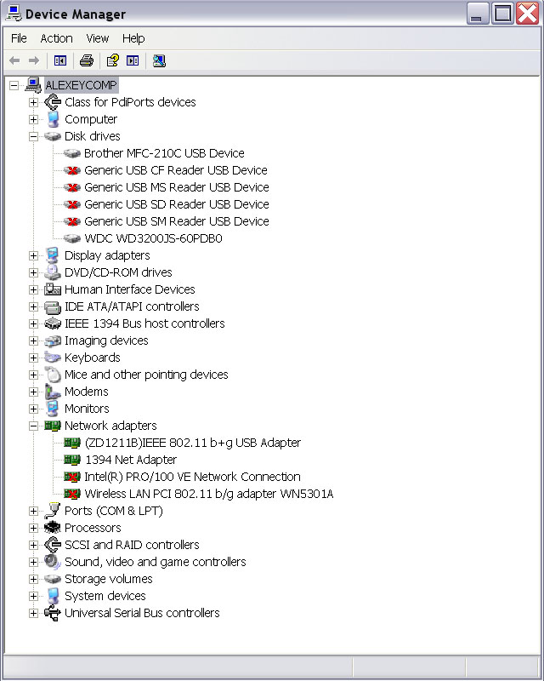Expand the Computer category

click(33, 119)
